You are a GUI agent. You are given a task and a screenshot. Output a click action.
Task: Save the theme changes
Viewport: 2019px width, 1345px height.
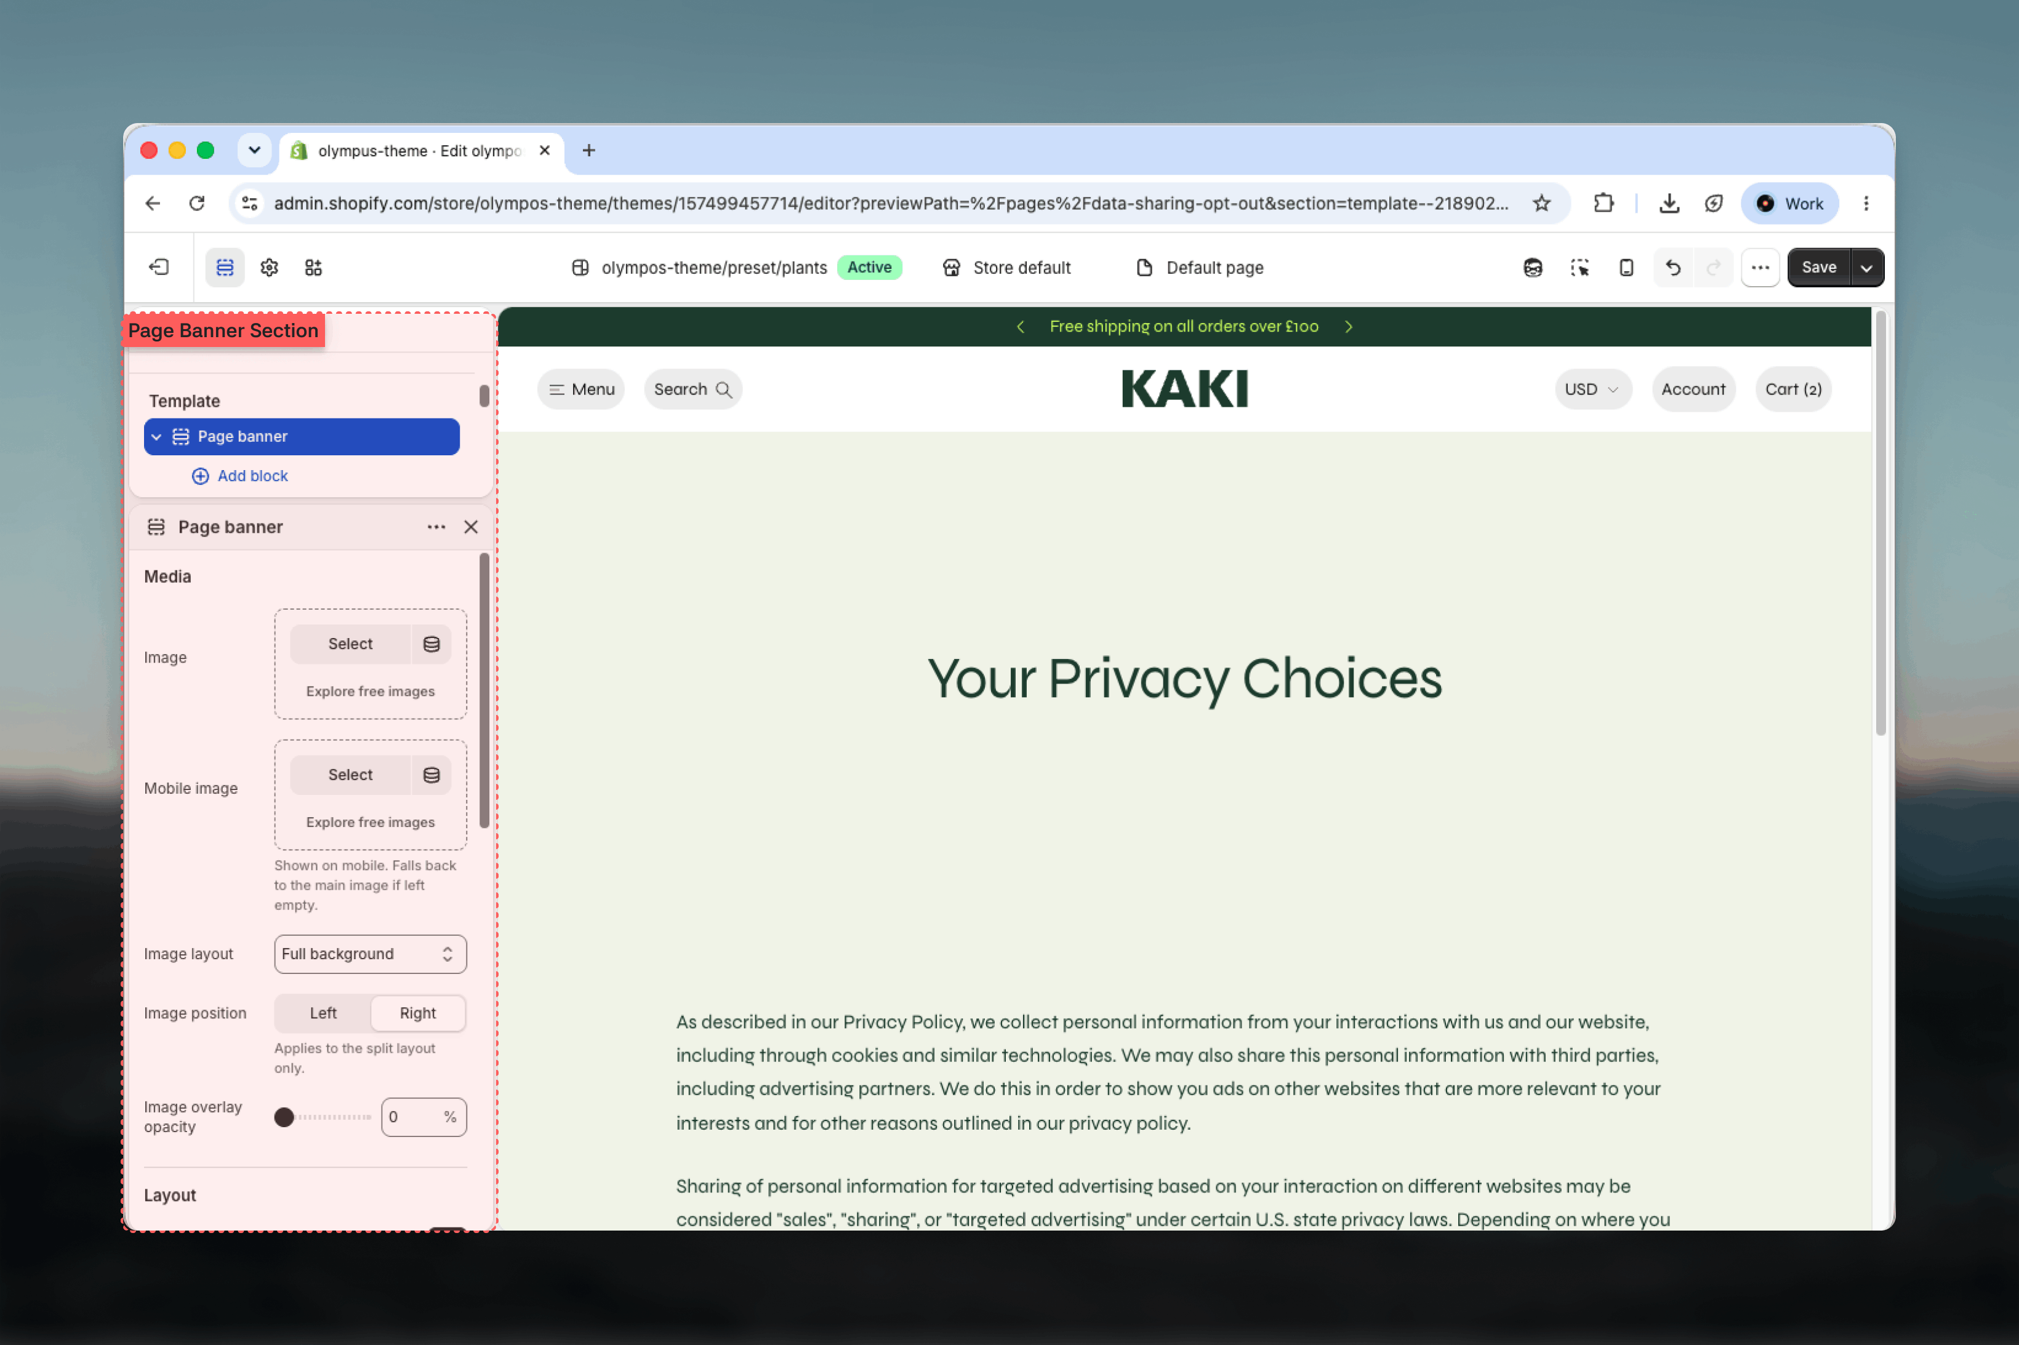tap(1818, 268)
